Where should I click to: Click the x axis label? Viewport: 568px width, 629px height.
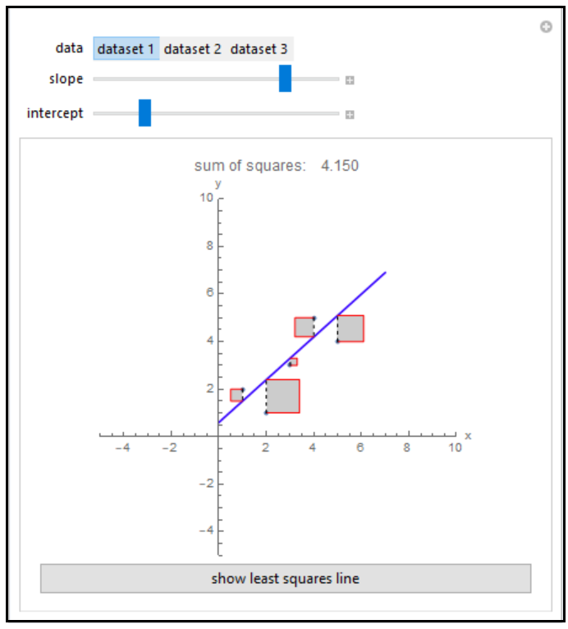pos(468,435)
